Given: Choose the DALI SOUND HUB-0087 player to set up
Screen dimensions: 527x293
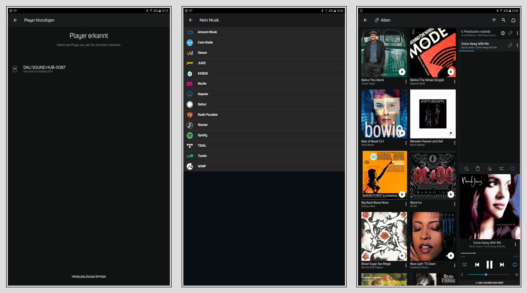Looking at the screenshot, I should tap(89, 69).
